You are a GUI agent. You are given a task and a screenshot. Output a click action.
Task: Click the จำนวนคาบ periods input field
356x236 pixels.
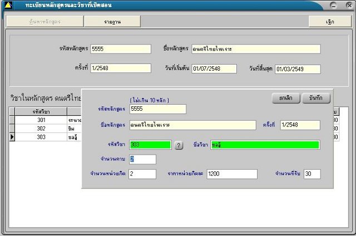[x=142, y=159]
